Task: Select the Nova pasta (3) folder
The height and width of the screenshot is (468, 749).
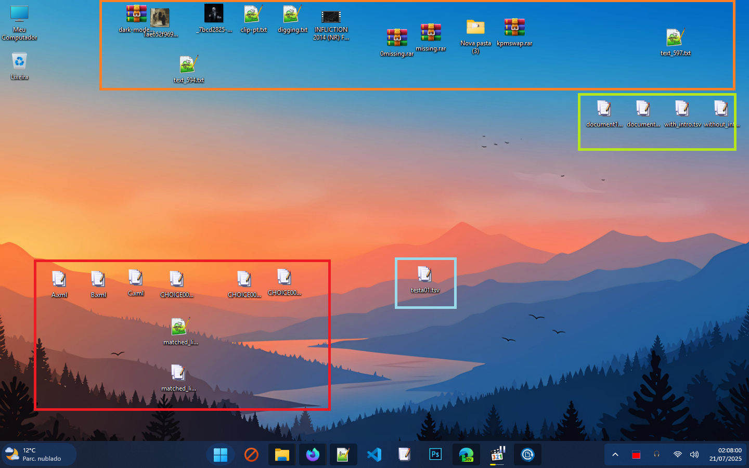Action: 475,36
